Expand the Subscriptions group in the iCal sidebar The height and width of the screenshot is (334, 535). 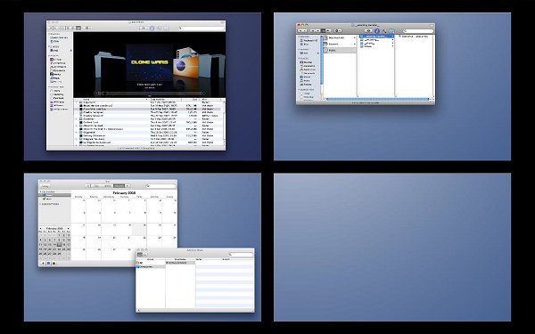(41, 204)
